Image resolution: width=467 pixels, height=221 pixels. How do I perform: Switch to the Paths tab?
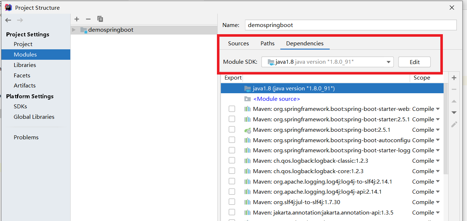[x=267, y=43]
